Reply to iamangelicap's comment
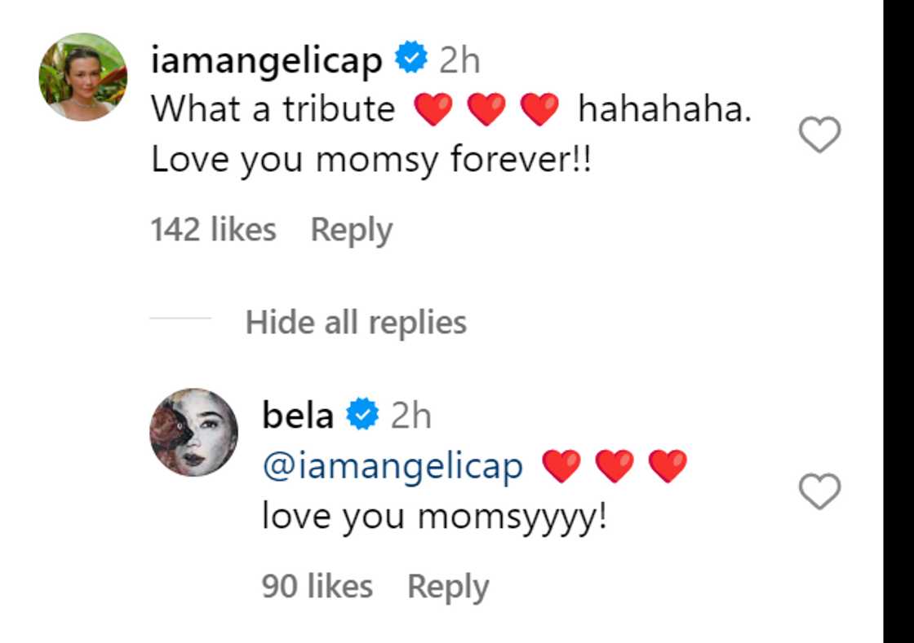 point(353,229)
